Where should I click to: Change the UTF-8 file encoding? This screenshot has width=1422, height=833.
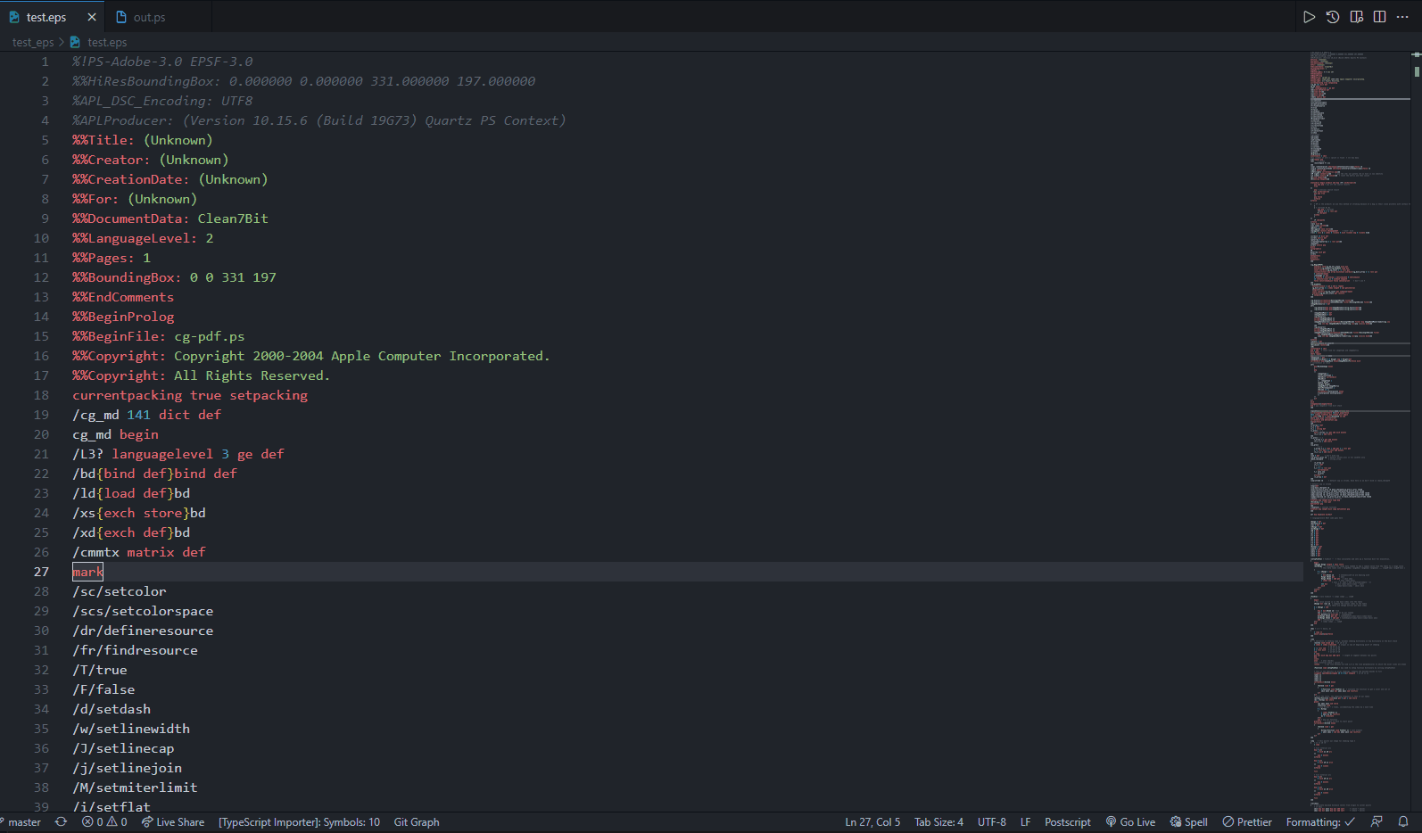[991, 822]
